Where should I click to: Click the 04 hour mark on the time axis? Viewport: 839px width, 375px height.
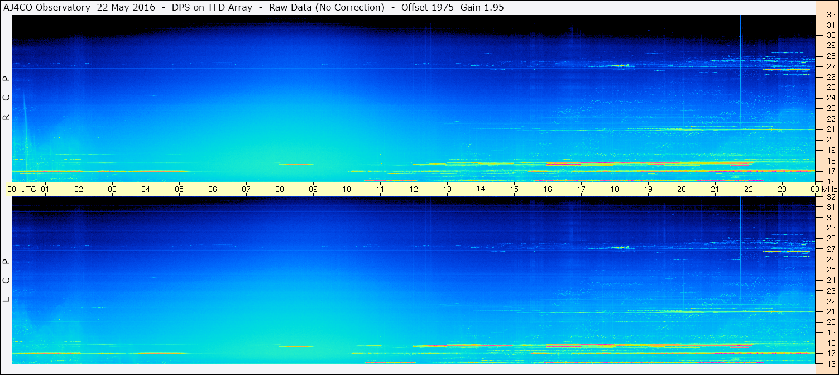pos(146,189)
